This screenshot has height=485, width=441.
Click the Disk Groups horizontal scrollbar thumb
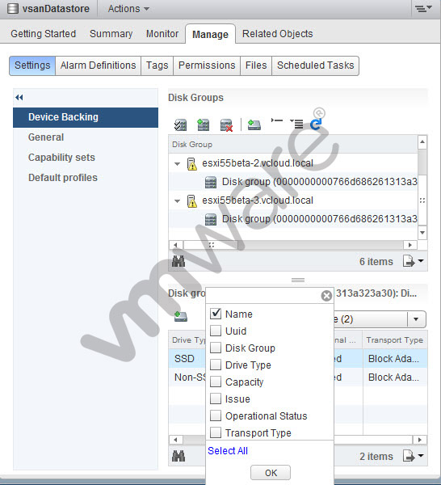tap(211, 245)
